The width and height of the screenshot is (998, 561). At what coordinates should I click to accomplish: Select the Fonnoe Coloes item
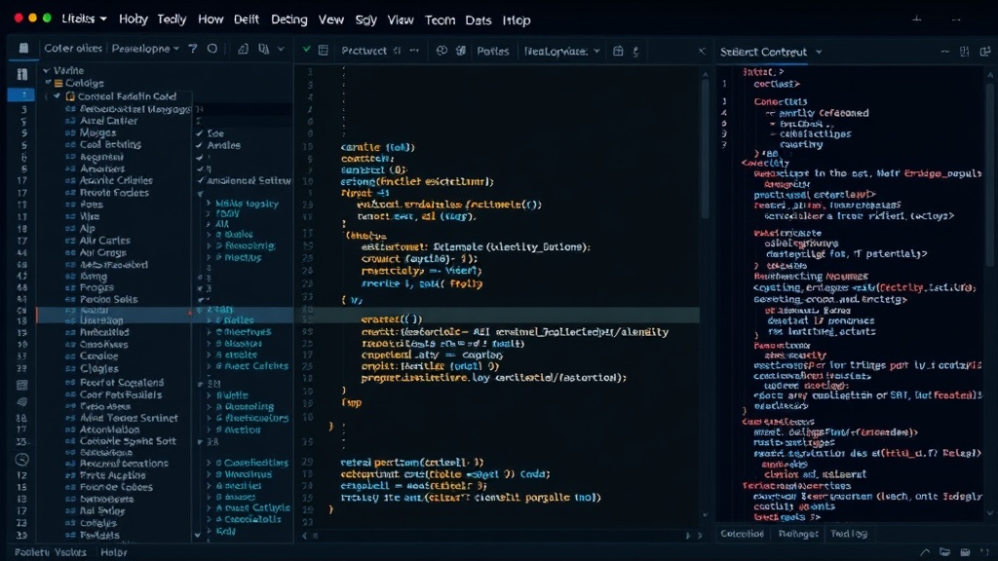[116, 487]
